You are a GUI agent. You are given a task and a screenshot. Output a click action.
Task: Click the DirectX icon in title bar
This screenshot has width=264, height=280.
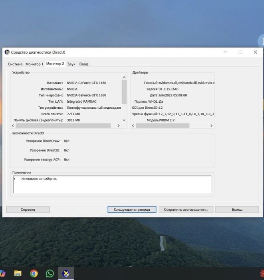7,52
